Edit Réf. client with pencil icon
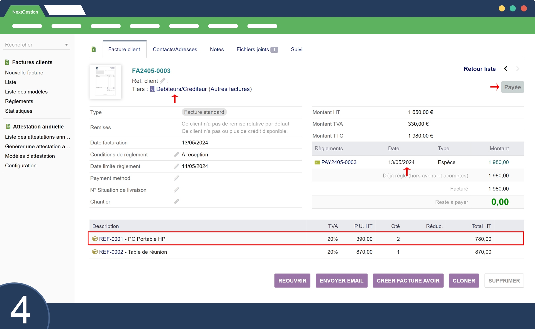This screenshot has width=535, height=329. tap(162, 81)
